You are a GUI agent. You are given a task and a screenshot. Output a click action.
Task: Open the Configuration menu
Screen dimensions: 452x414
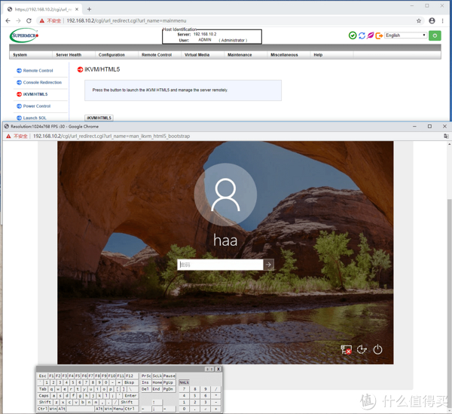tap(111, 55)
